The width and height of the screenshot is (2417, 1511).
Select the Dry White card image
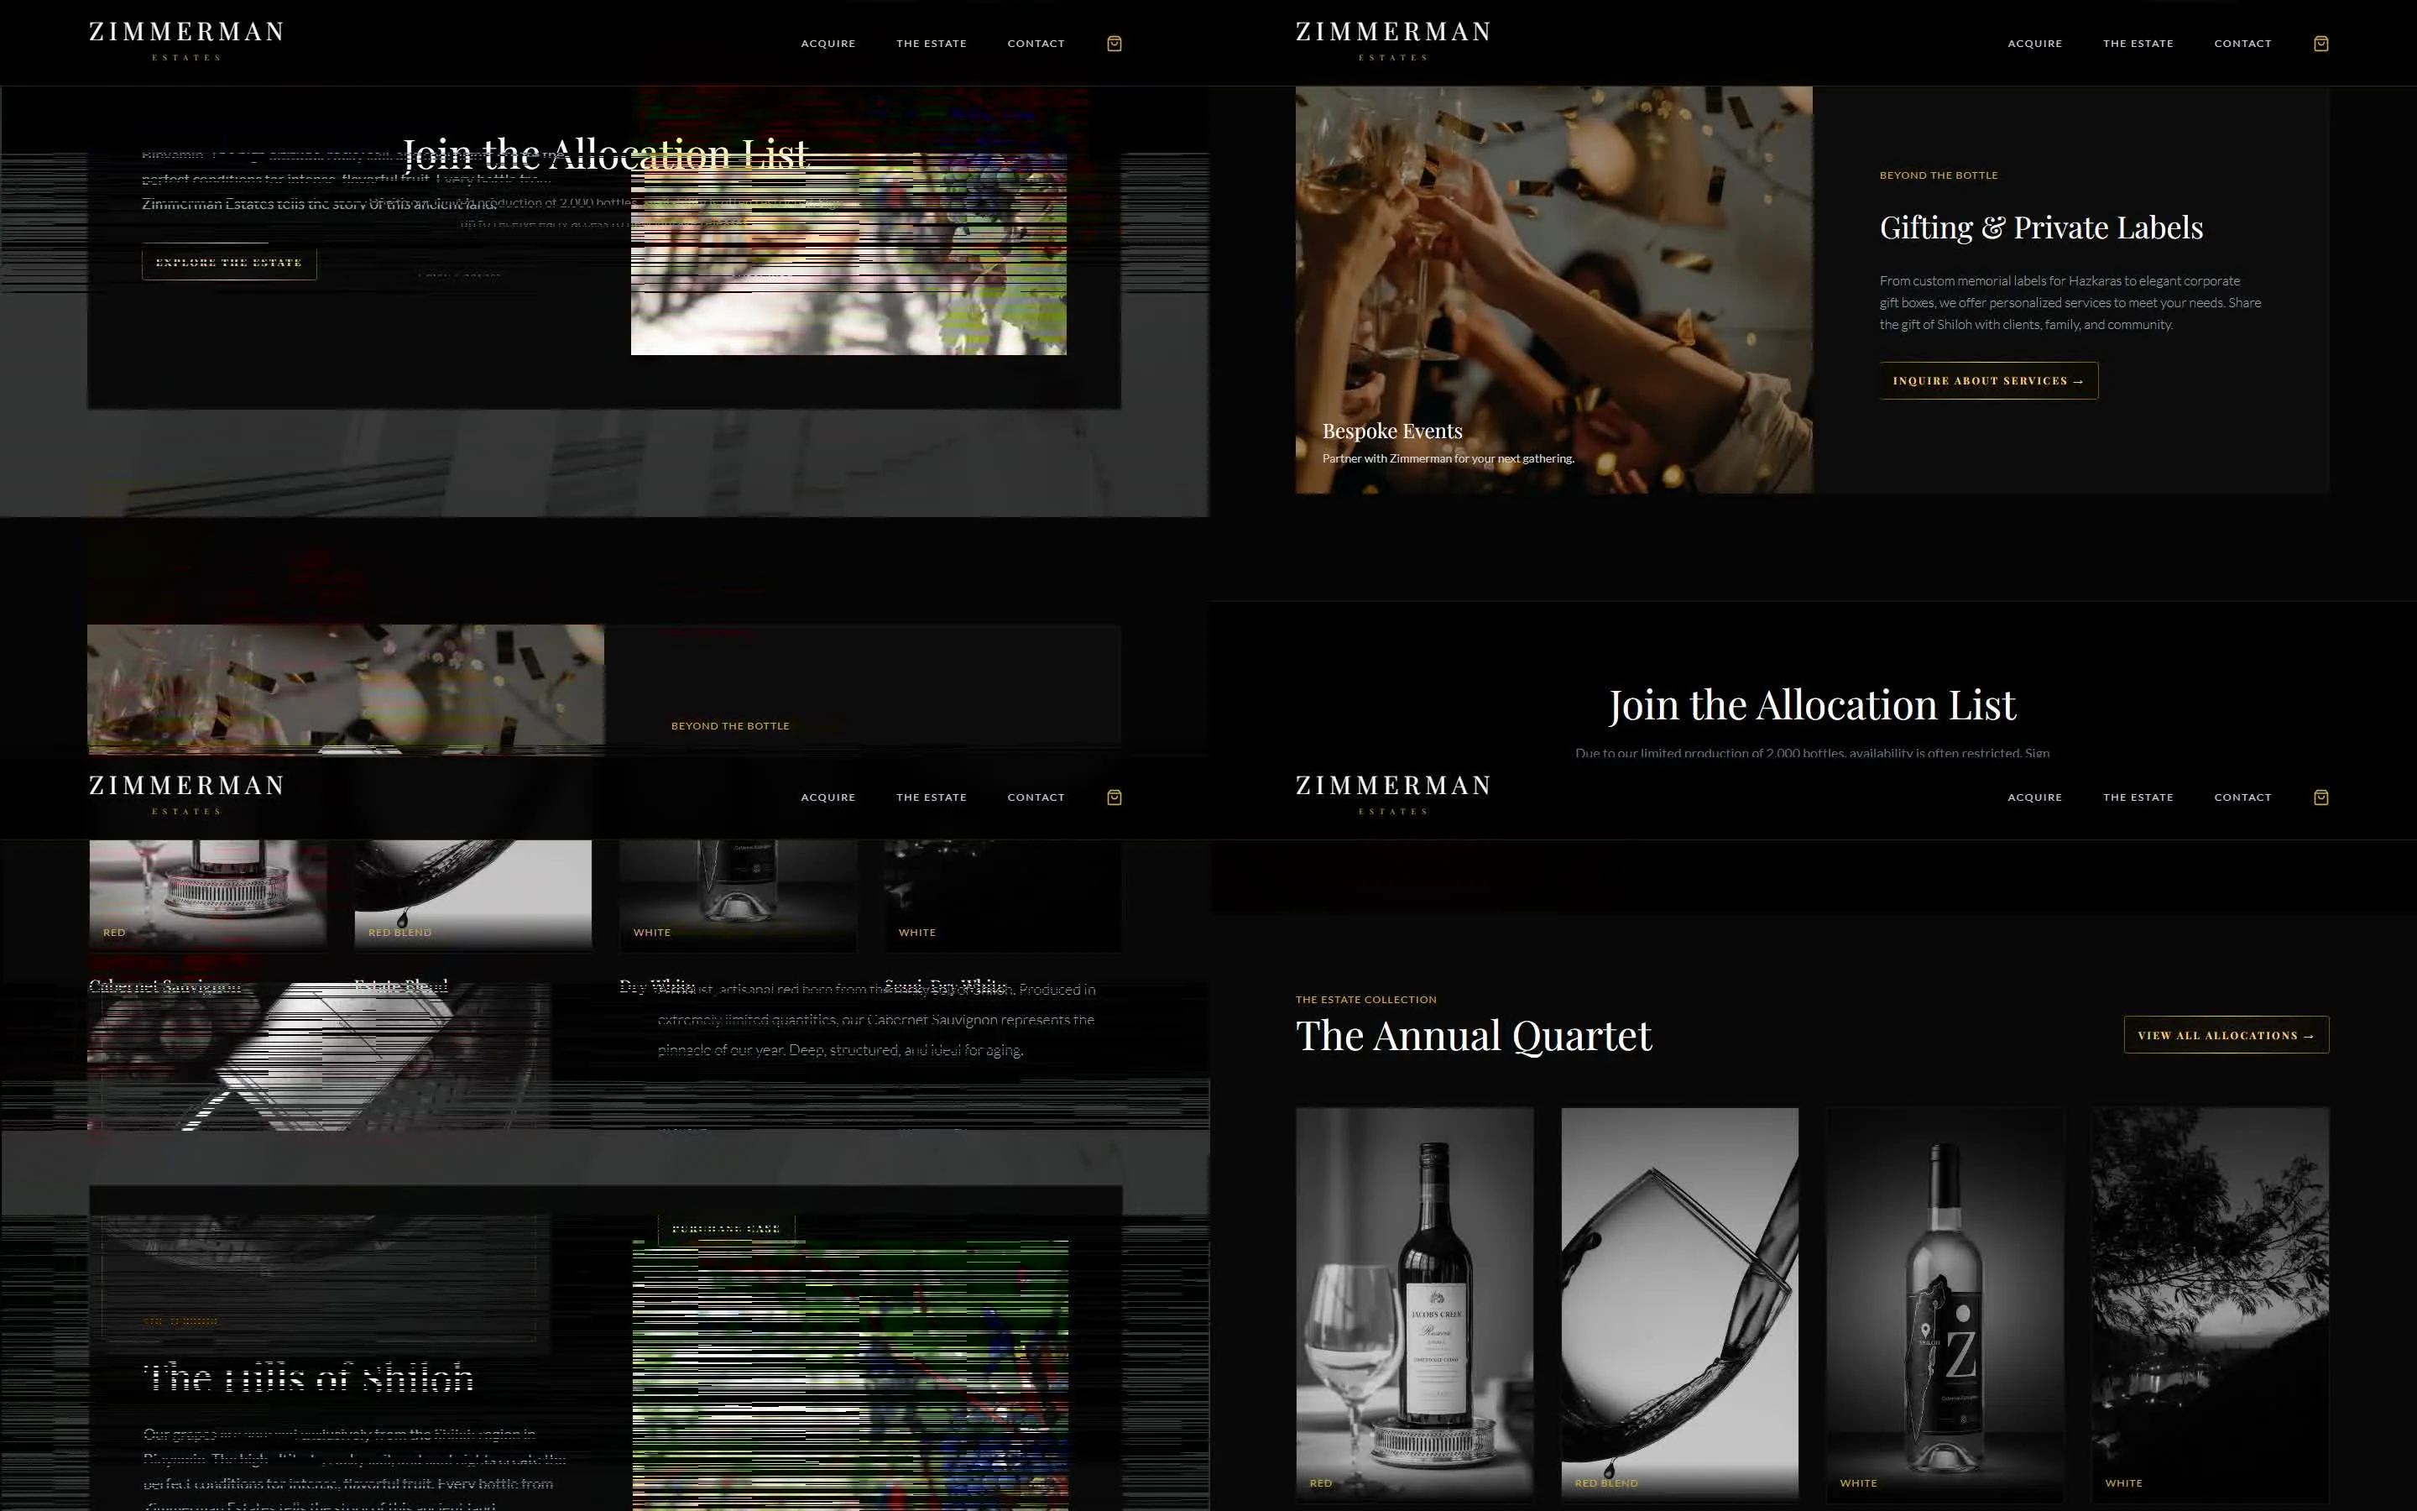pos(738,894)
